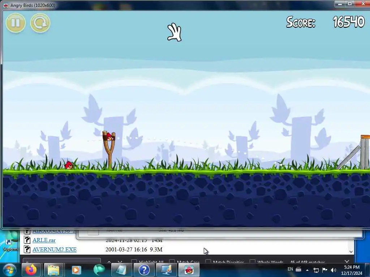Toggle the Whole Words checkbox
The height and width of the screenshot is (277, 370).
[x=253, y=261]
